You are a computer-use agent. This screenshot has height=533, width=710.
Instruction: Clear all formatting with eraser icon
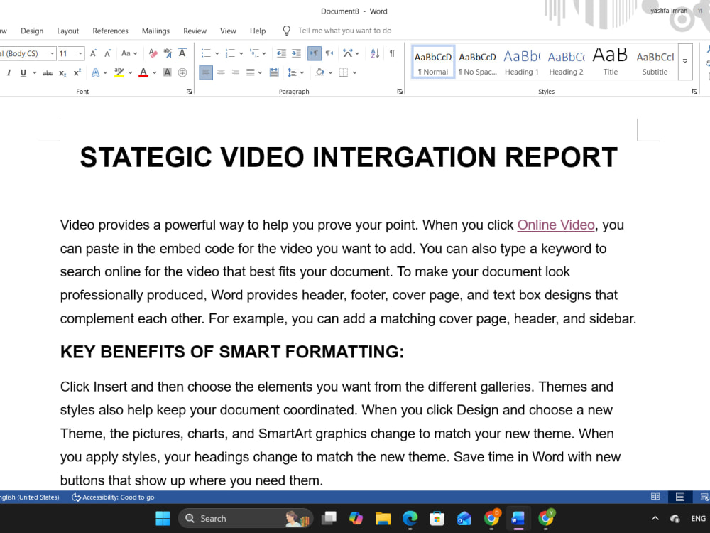153,53
